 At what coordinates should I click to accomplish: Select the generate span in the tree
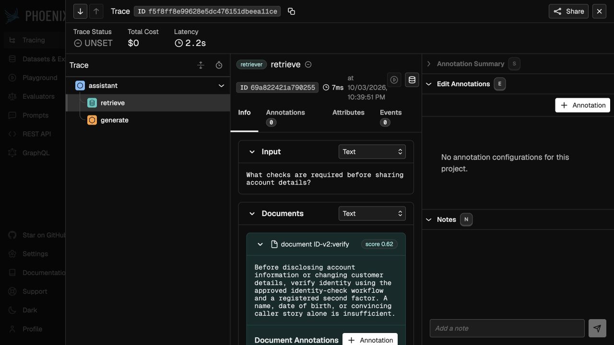pyautogui.click(x=148, y=120)
